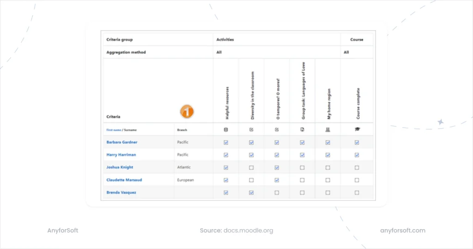Image resolution: width=473 pixels, height=249 pixels.
Task: Toggle Joshua Knight's Diversity in the classroom checkbox
Action: coord(251,167)
